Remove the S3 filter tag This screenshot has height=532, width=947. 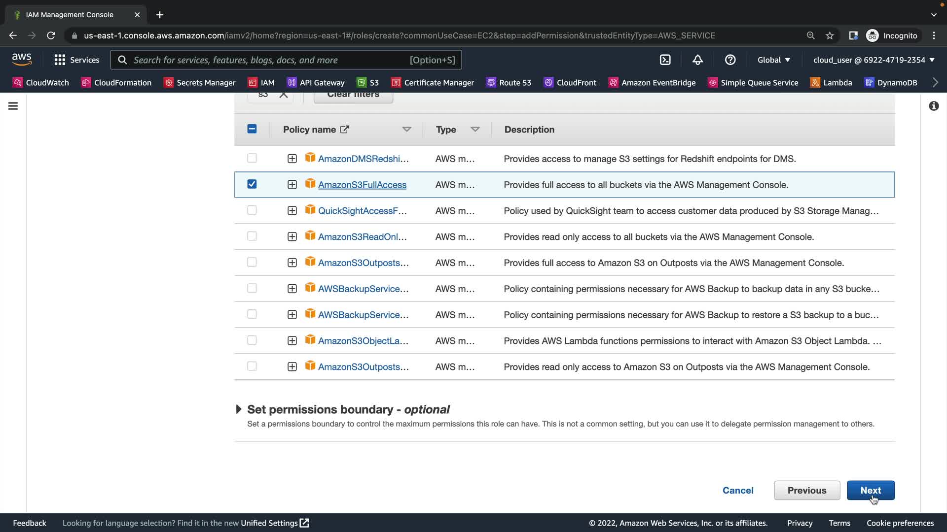[284, 95]
